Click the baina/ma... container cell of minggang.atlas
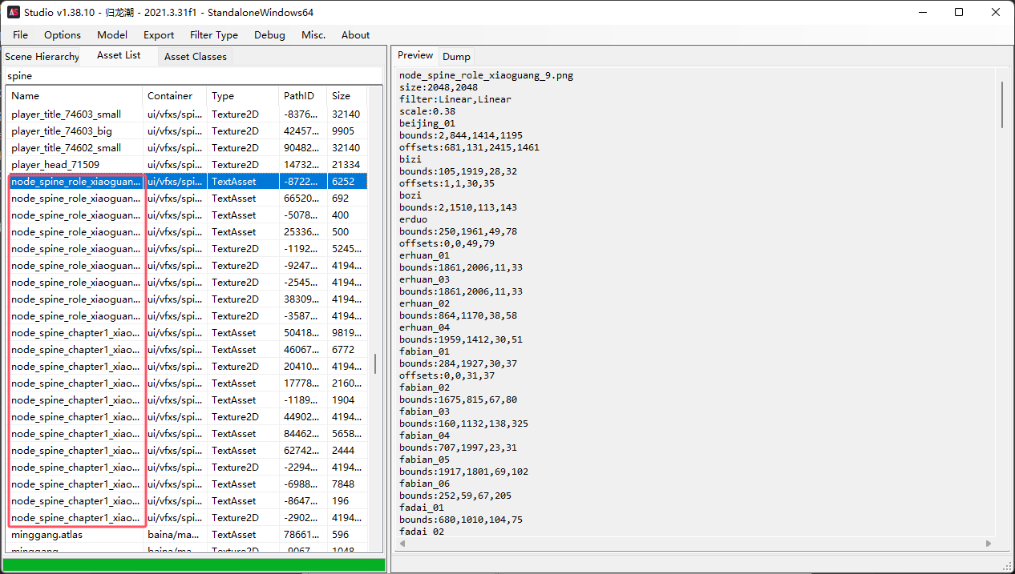 (175, 535)
